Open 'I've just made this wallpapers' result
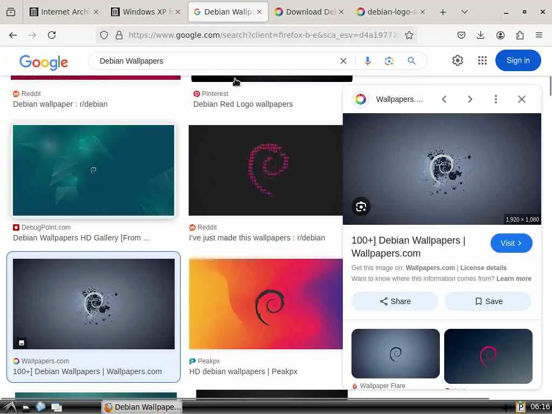 [x=257, y=238]
